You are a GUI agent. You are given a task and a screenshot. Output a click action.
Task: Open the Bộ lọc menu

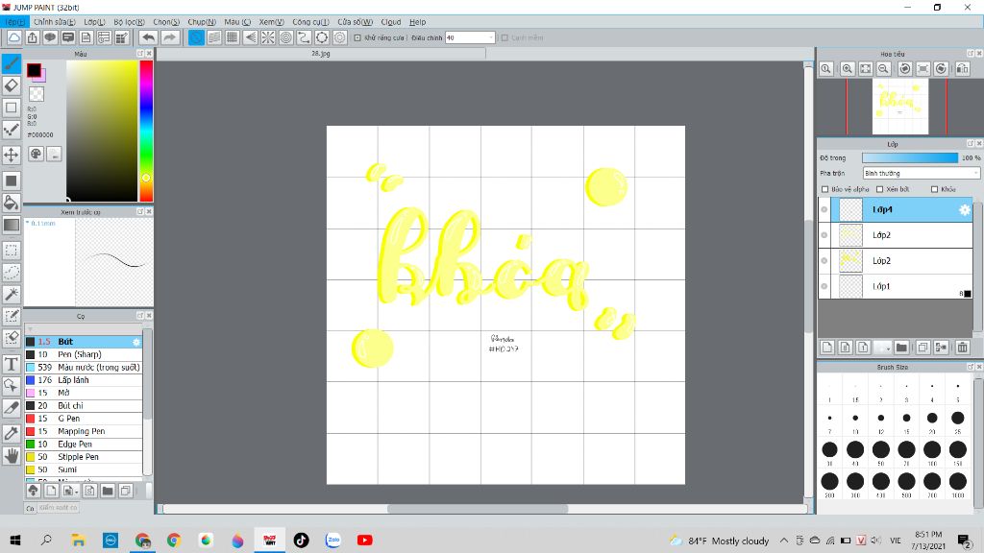point(130,22)
